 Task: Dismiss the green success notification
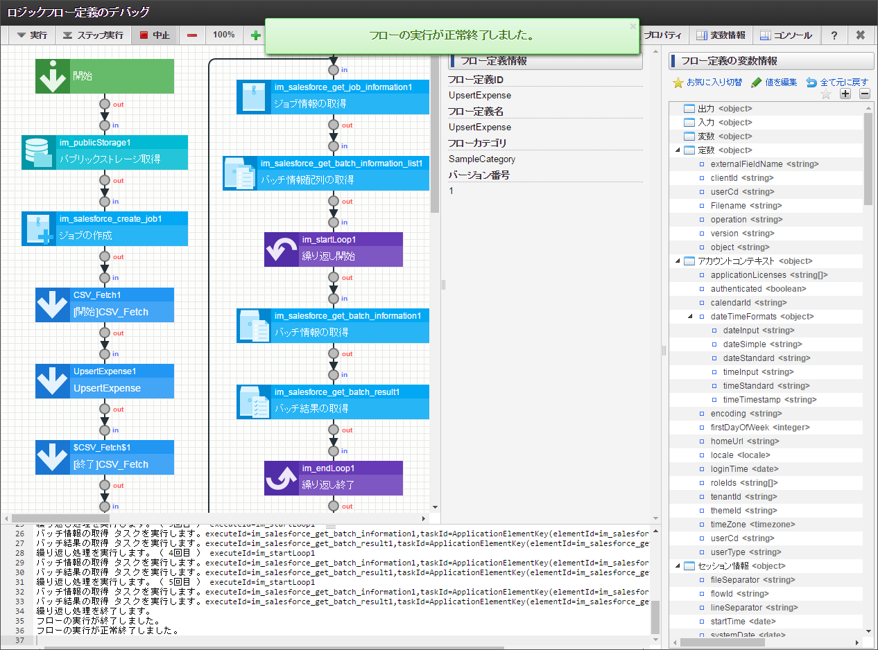click(x=632, y=26)
